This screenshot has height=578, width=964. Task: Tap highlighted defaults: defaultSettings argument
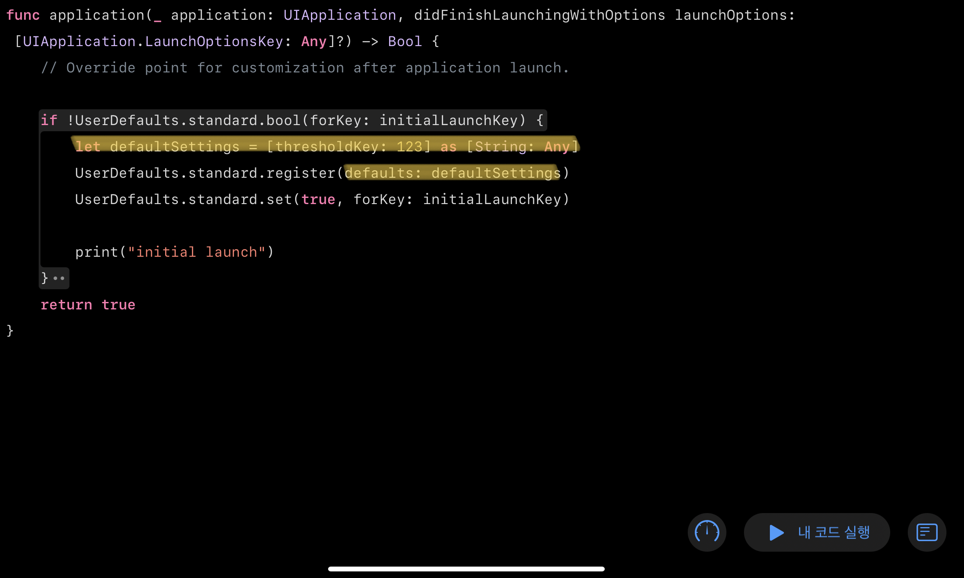pos(452,173)
